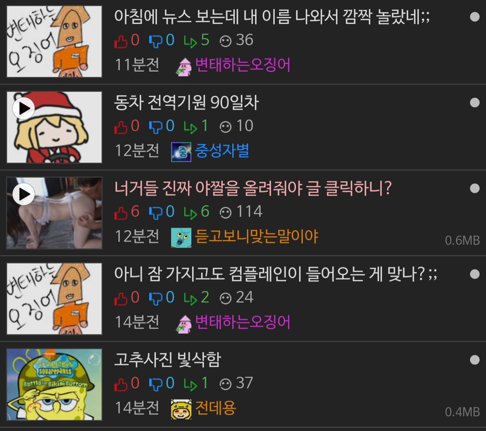The height and width of the screenshot is (431, 486).
Task: Click the upvote icon on the 동차 전역기원 90일차 post
Action: [120, 127]
